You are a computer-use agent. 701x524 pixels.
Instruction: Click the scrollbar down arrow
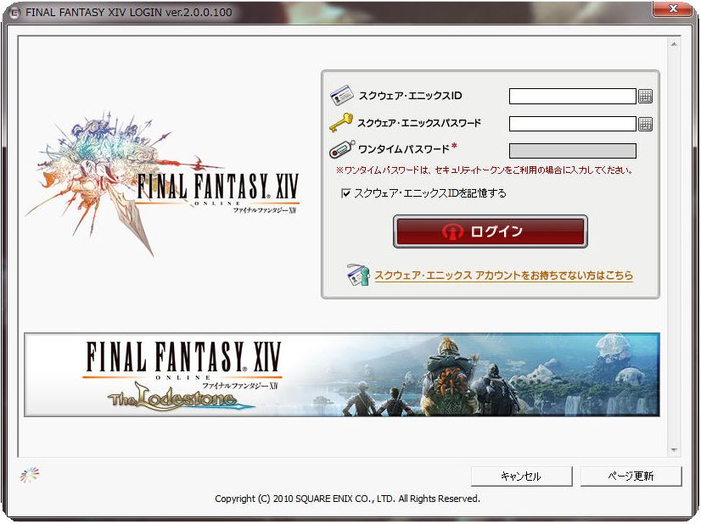(674, 450)
